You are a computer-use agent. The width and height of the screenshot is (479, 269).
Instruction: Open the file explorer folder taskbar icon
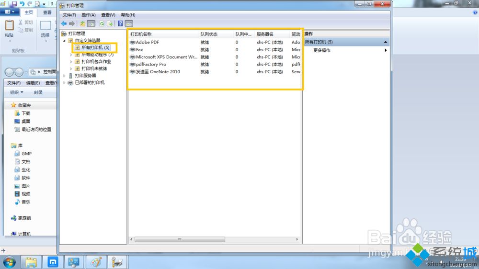[31, 262]
